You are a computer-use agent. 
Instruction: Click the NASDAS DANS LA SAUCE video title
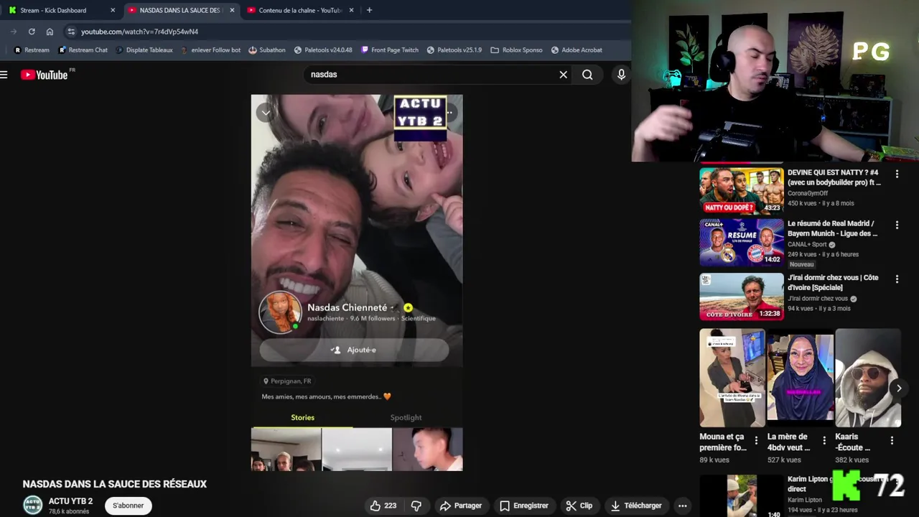[x=115, y=484]
